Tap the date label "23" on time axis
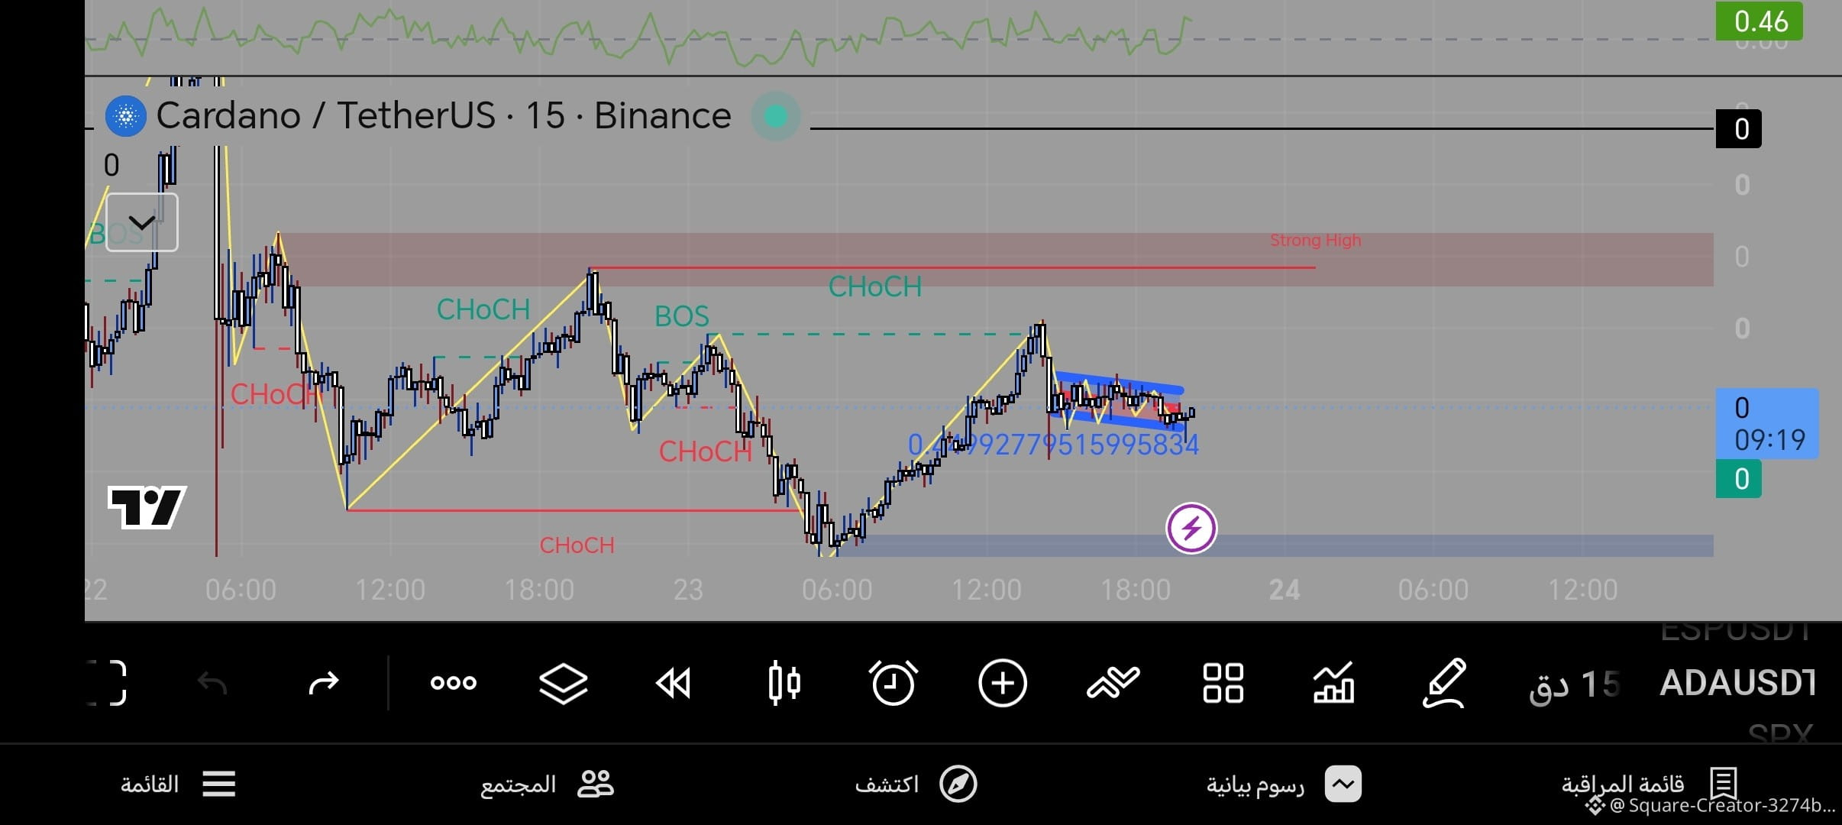Image resolution: width=1842 pixels, height=825 pixels. click(x=688, y=590)
